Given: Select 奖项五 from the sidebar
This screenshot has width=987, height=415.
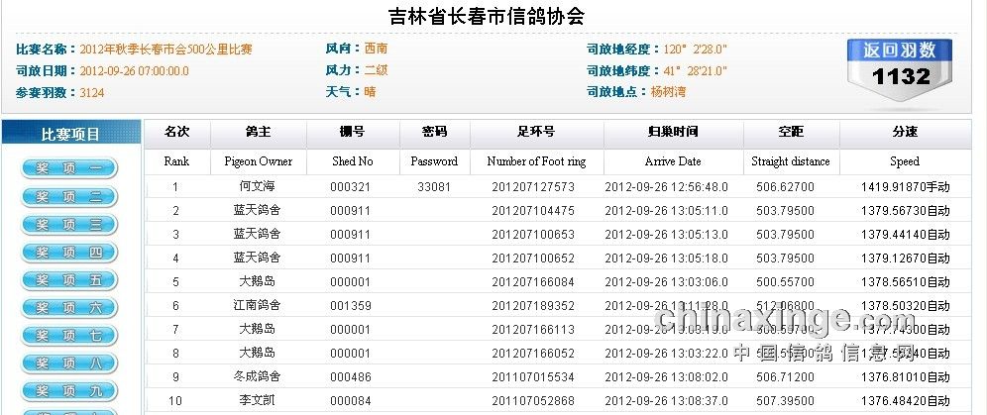Looking at the screenshot, I should (x=69, y=280).
